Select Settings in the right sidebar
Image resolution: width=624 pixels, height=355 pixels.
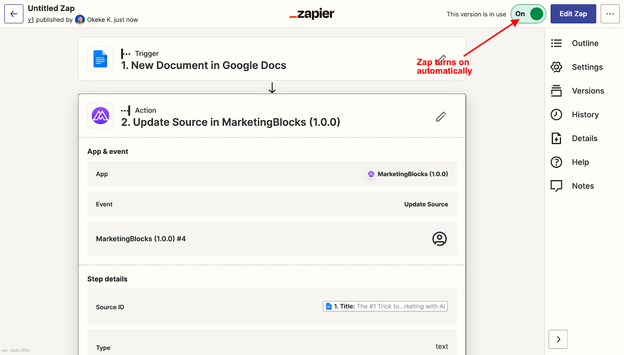tap(587, 67)
